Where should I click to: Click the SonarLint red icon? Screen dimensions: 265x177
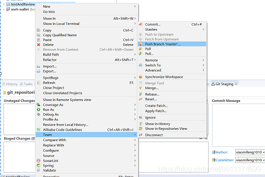pyautogui.click(x=38, y=161)
